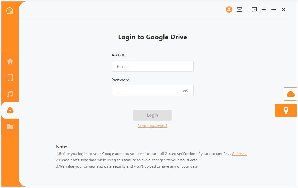This screenshot has width=298, height=188.
Task: Click the E-mail account input field
Action: pyautogui.click(x=152, y=66)
